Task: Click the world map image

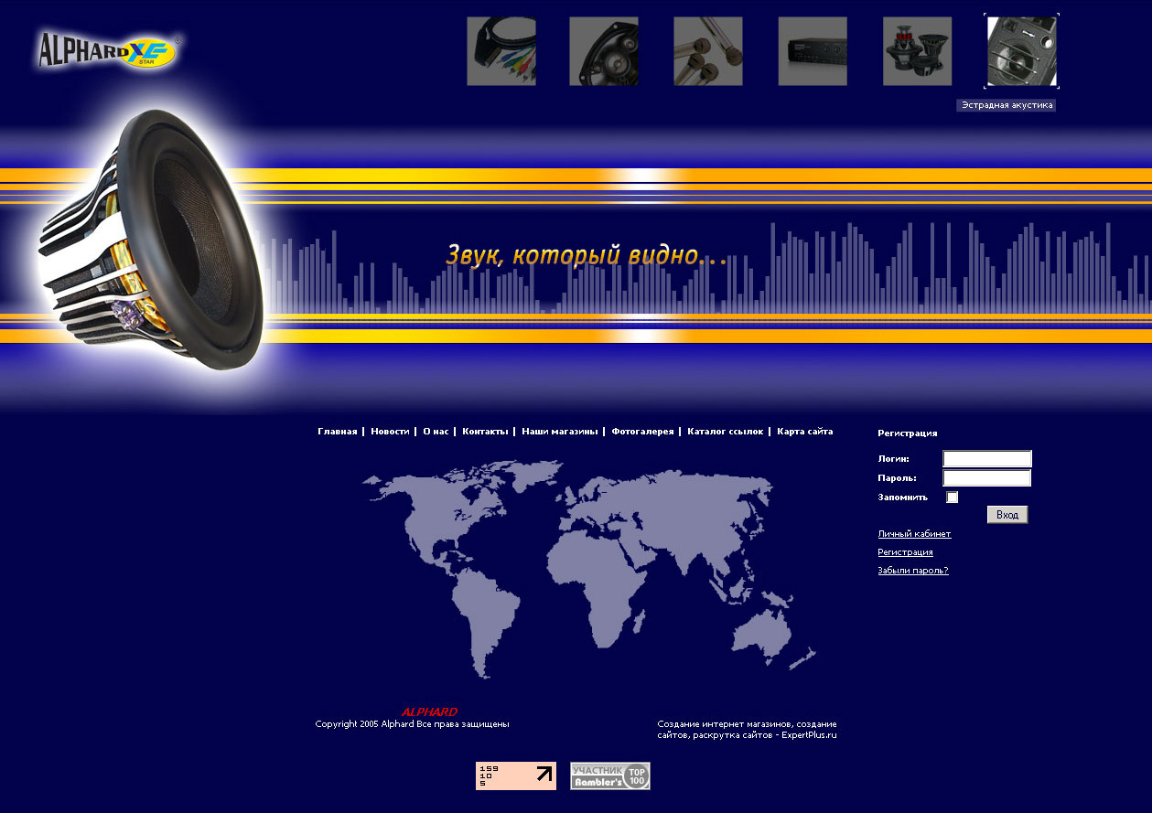Action: click(587, 569)
